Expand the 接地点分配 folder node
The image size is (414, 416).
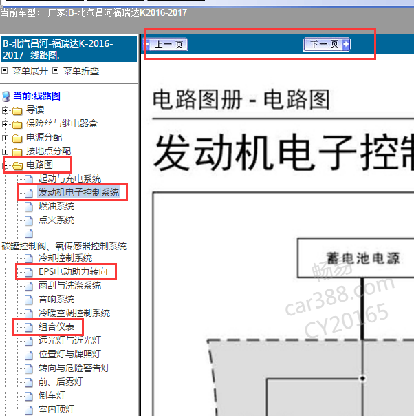click(5, 152)
